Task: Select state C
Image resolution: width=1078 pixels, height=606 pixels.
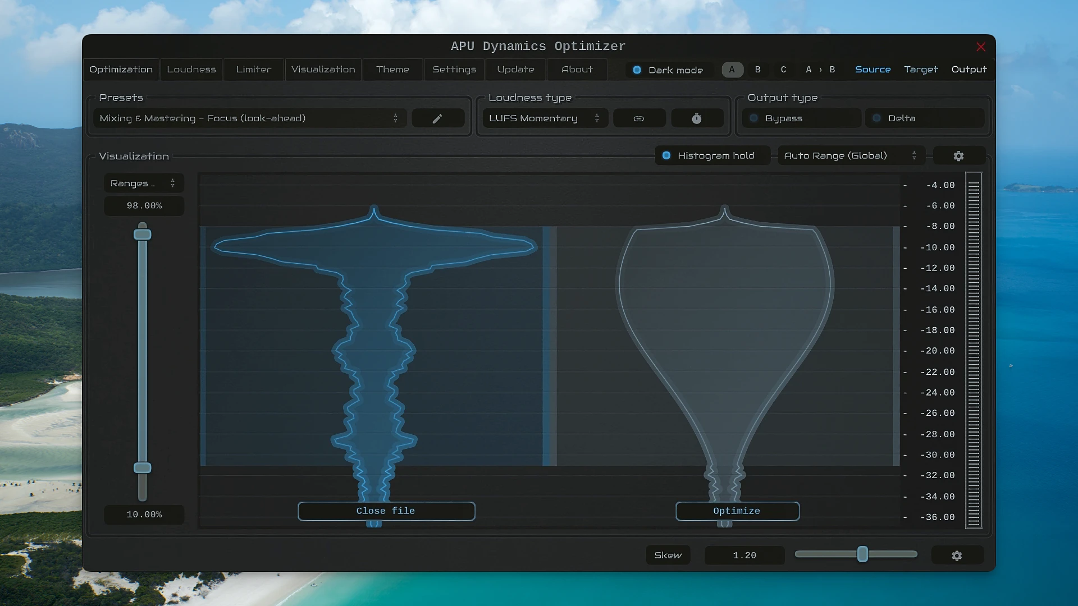Action: 783,70
